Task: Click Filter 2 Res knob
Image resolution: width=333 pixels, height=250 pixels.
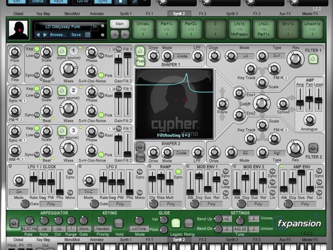Action: point(295,148)
